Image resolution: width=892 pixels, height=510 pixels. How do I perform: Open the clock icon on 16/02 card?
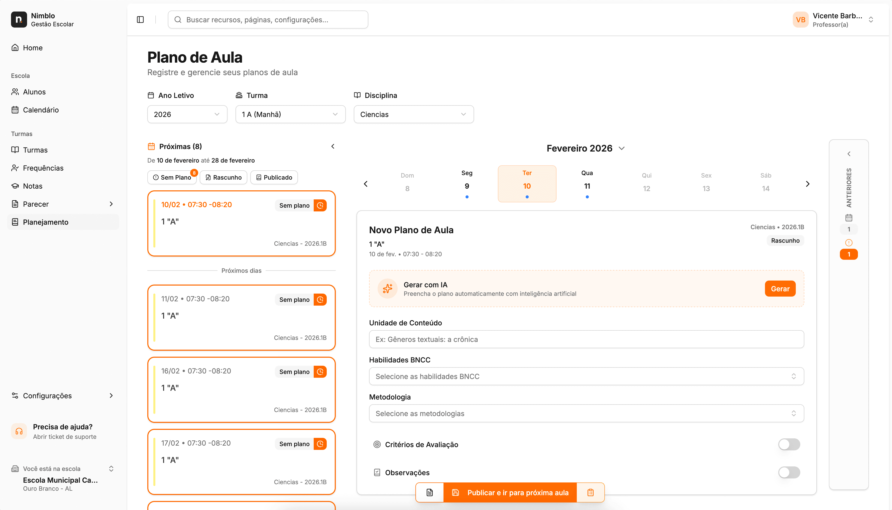pyautogui.click(x=320, y=372)
